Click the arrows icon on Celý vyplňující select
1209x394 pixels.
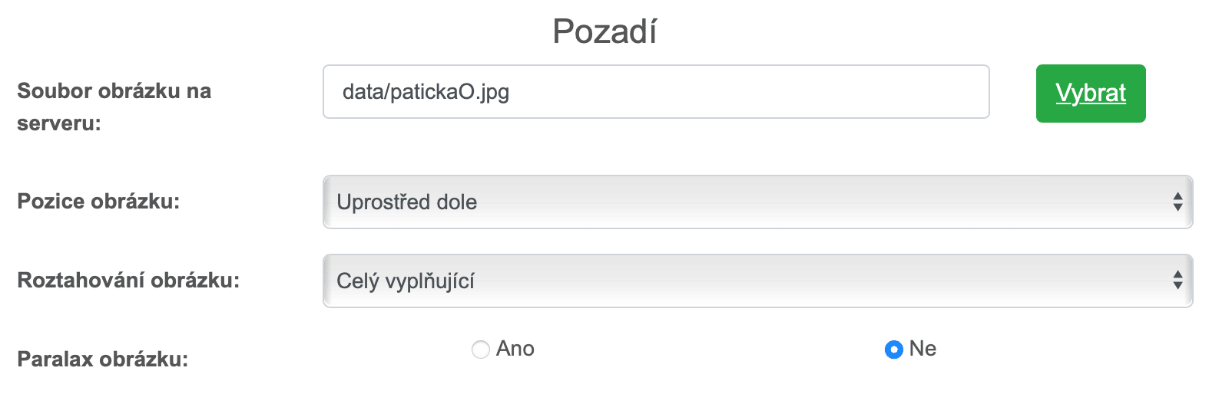[1178, 281]
